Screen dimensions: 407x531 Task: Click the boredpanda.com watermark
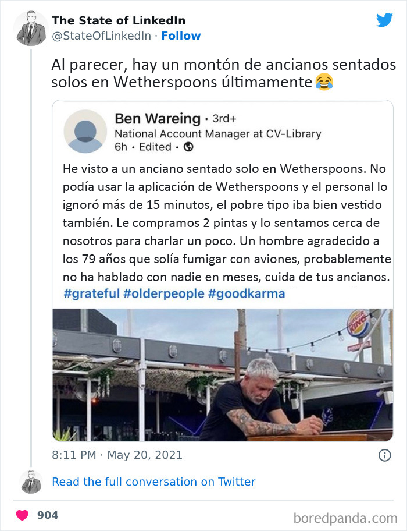tap(345, 518)
